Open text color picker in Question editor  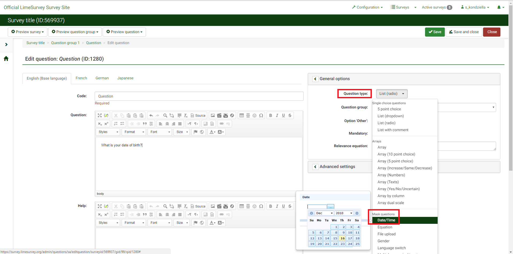[212, 132]
